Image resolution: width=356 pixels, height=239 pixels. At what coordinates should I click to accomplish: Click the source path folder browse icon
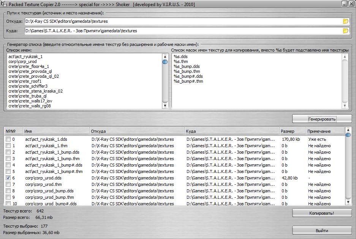(345, 21)
